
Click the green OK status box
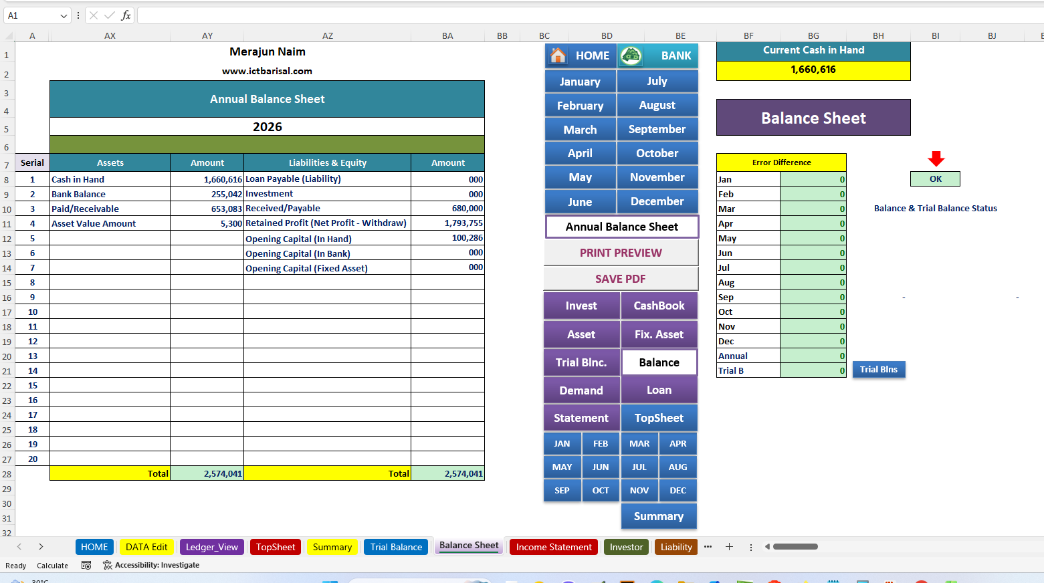tap(936, 179)
